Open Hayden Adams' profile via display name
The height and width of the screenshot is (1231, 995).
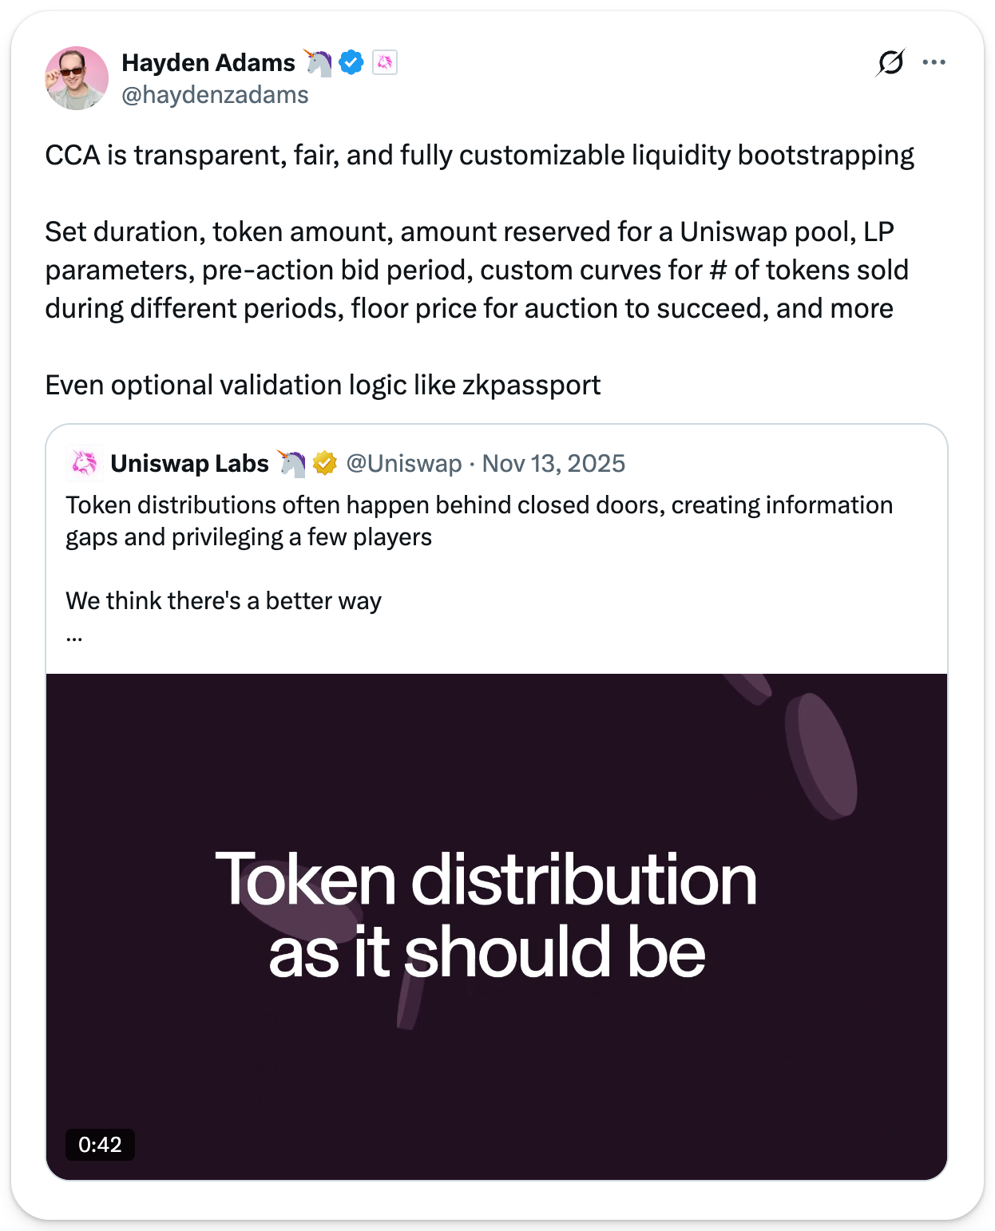[x=208, y=62]
